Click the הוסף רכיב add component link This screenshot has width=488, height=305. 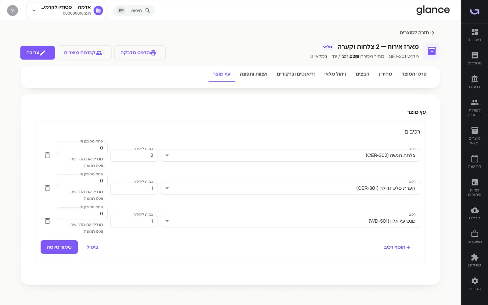click(397, 247)
